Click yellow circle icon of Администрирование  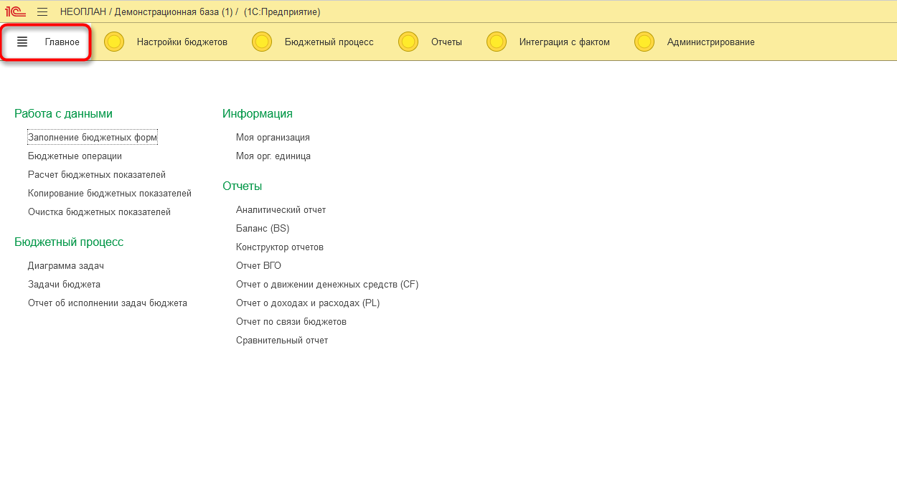(644, 42)
